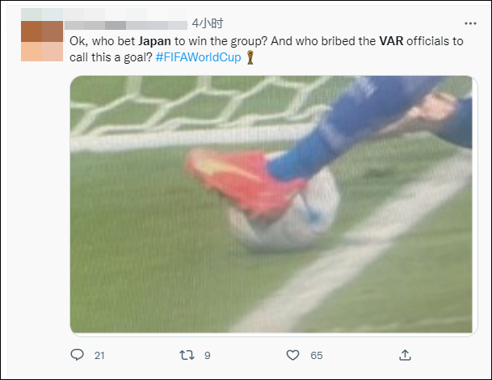
Task: Like the tweet with the heart icon
Action: click(296, 355)
